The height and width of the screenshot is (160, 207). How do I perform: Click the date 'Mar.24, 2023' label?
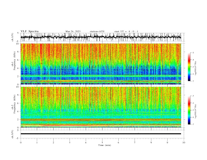tap(73, 31)
